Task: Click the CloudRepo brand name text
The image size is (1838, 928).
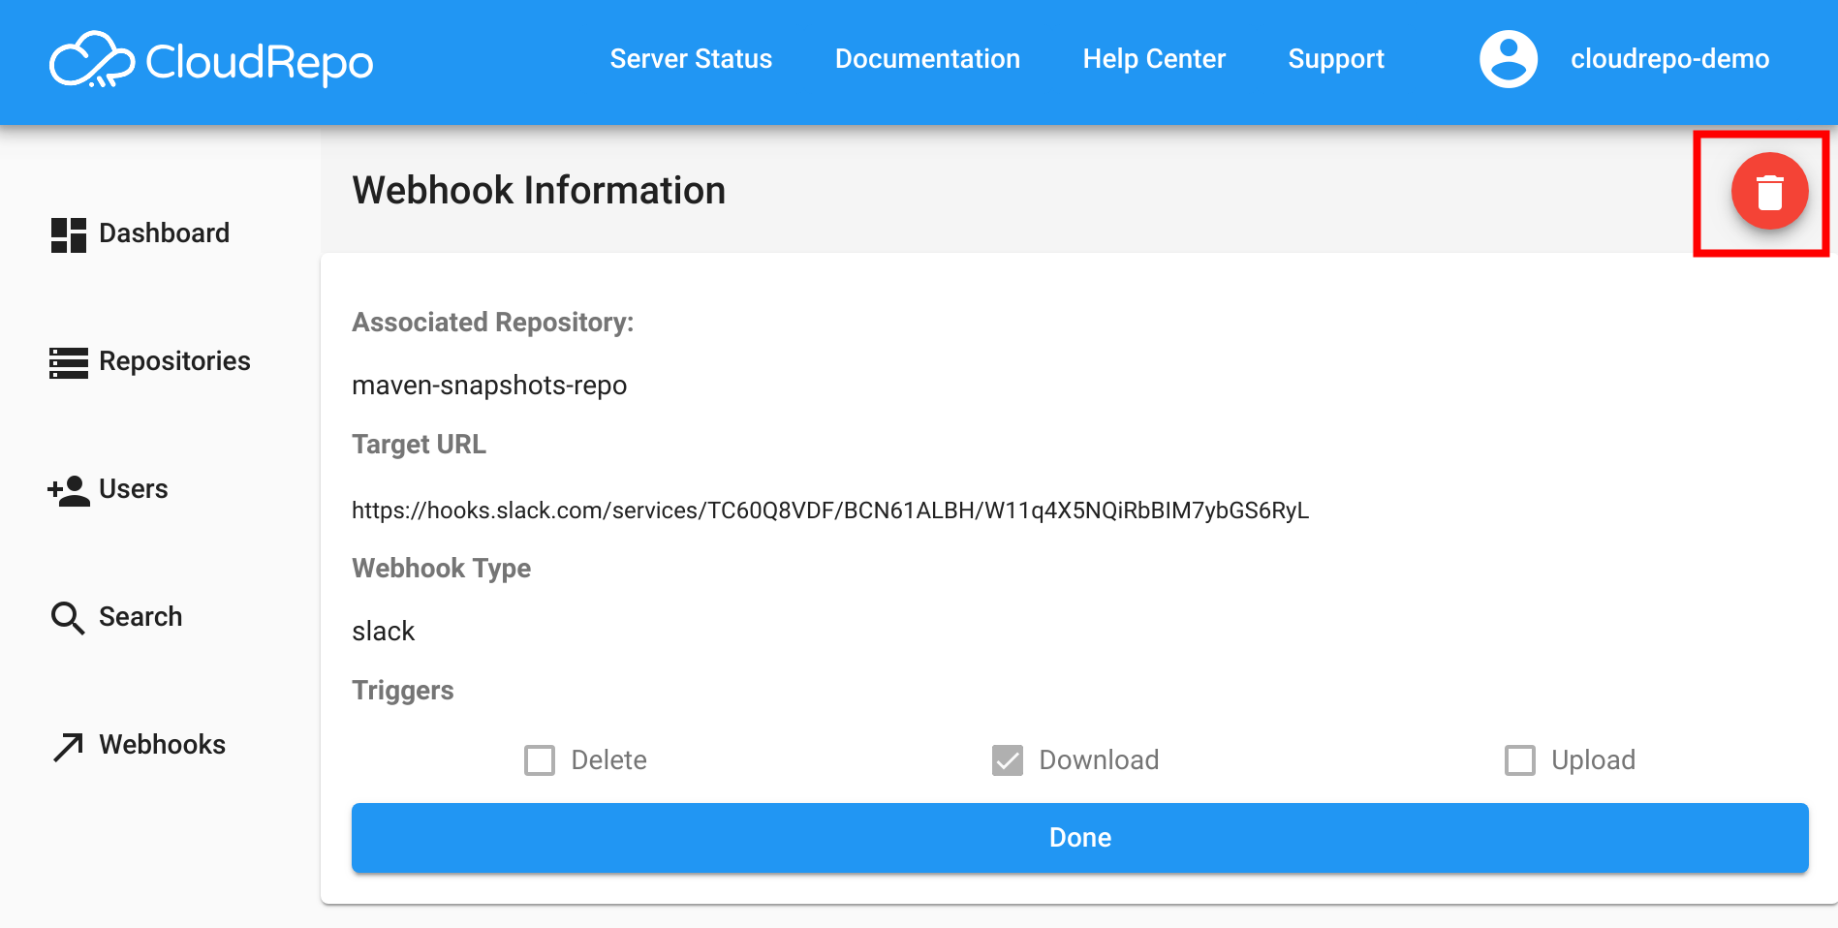Action: click(x=259, y=62)
